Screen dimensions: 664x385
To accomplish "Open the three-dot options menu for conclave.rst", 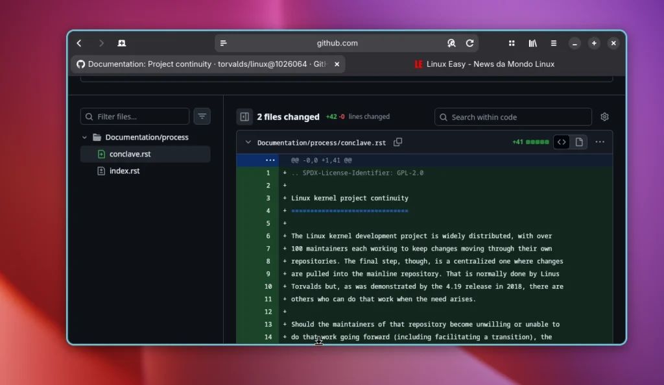I will [600, 142].
